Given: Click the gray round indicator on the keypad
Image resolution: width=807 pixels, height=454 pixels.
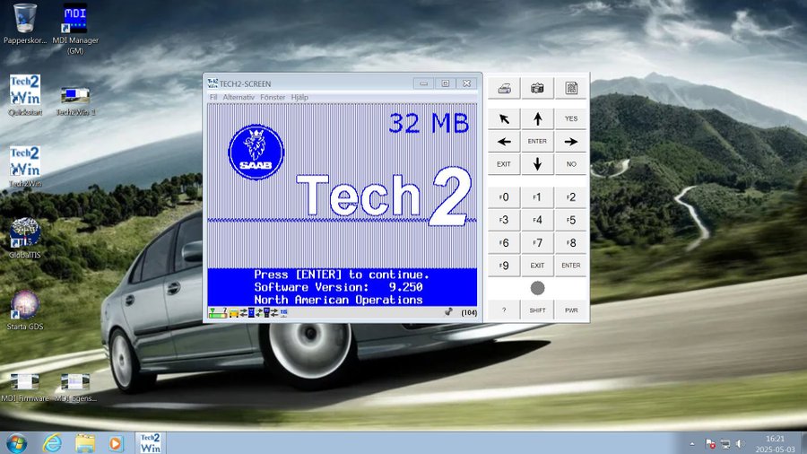Looking at the screenshot, I should [x=537, y=288].
